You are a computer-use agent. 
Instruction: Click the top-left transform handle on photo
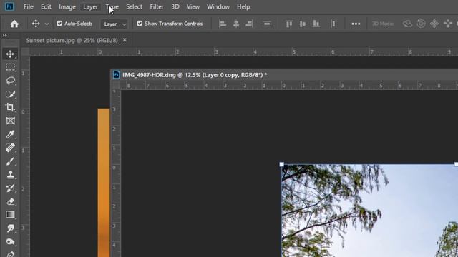[x=281, y=164]
